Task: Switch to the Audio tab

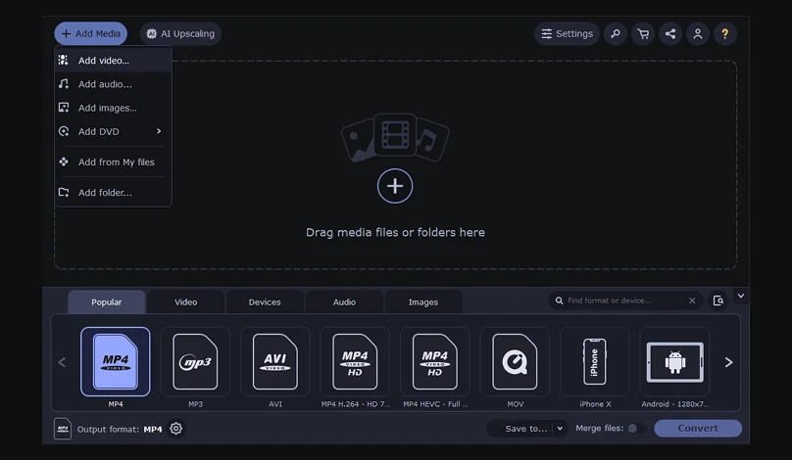Action: (344, 302)
